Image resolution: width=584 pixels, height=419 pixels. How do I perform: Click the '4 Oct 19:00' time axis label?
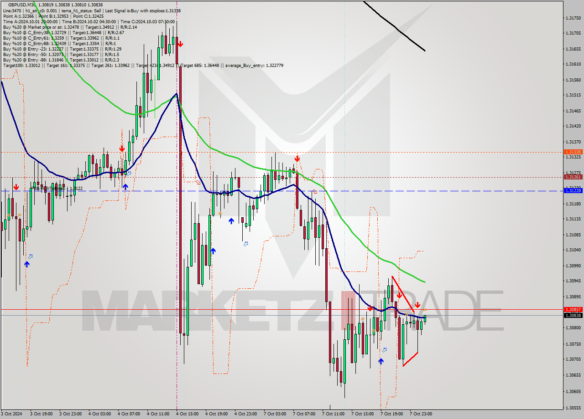point(216,414)
